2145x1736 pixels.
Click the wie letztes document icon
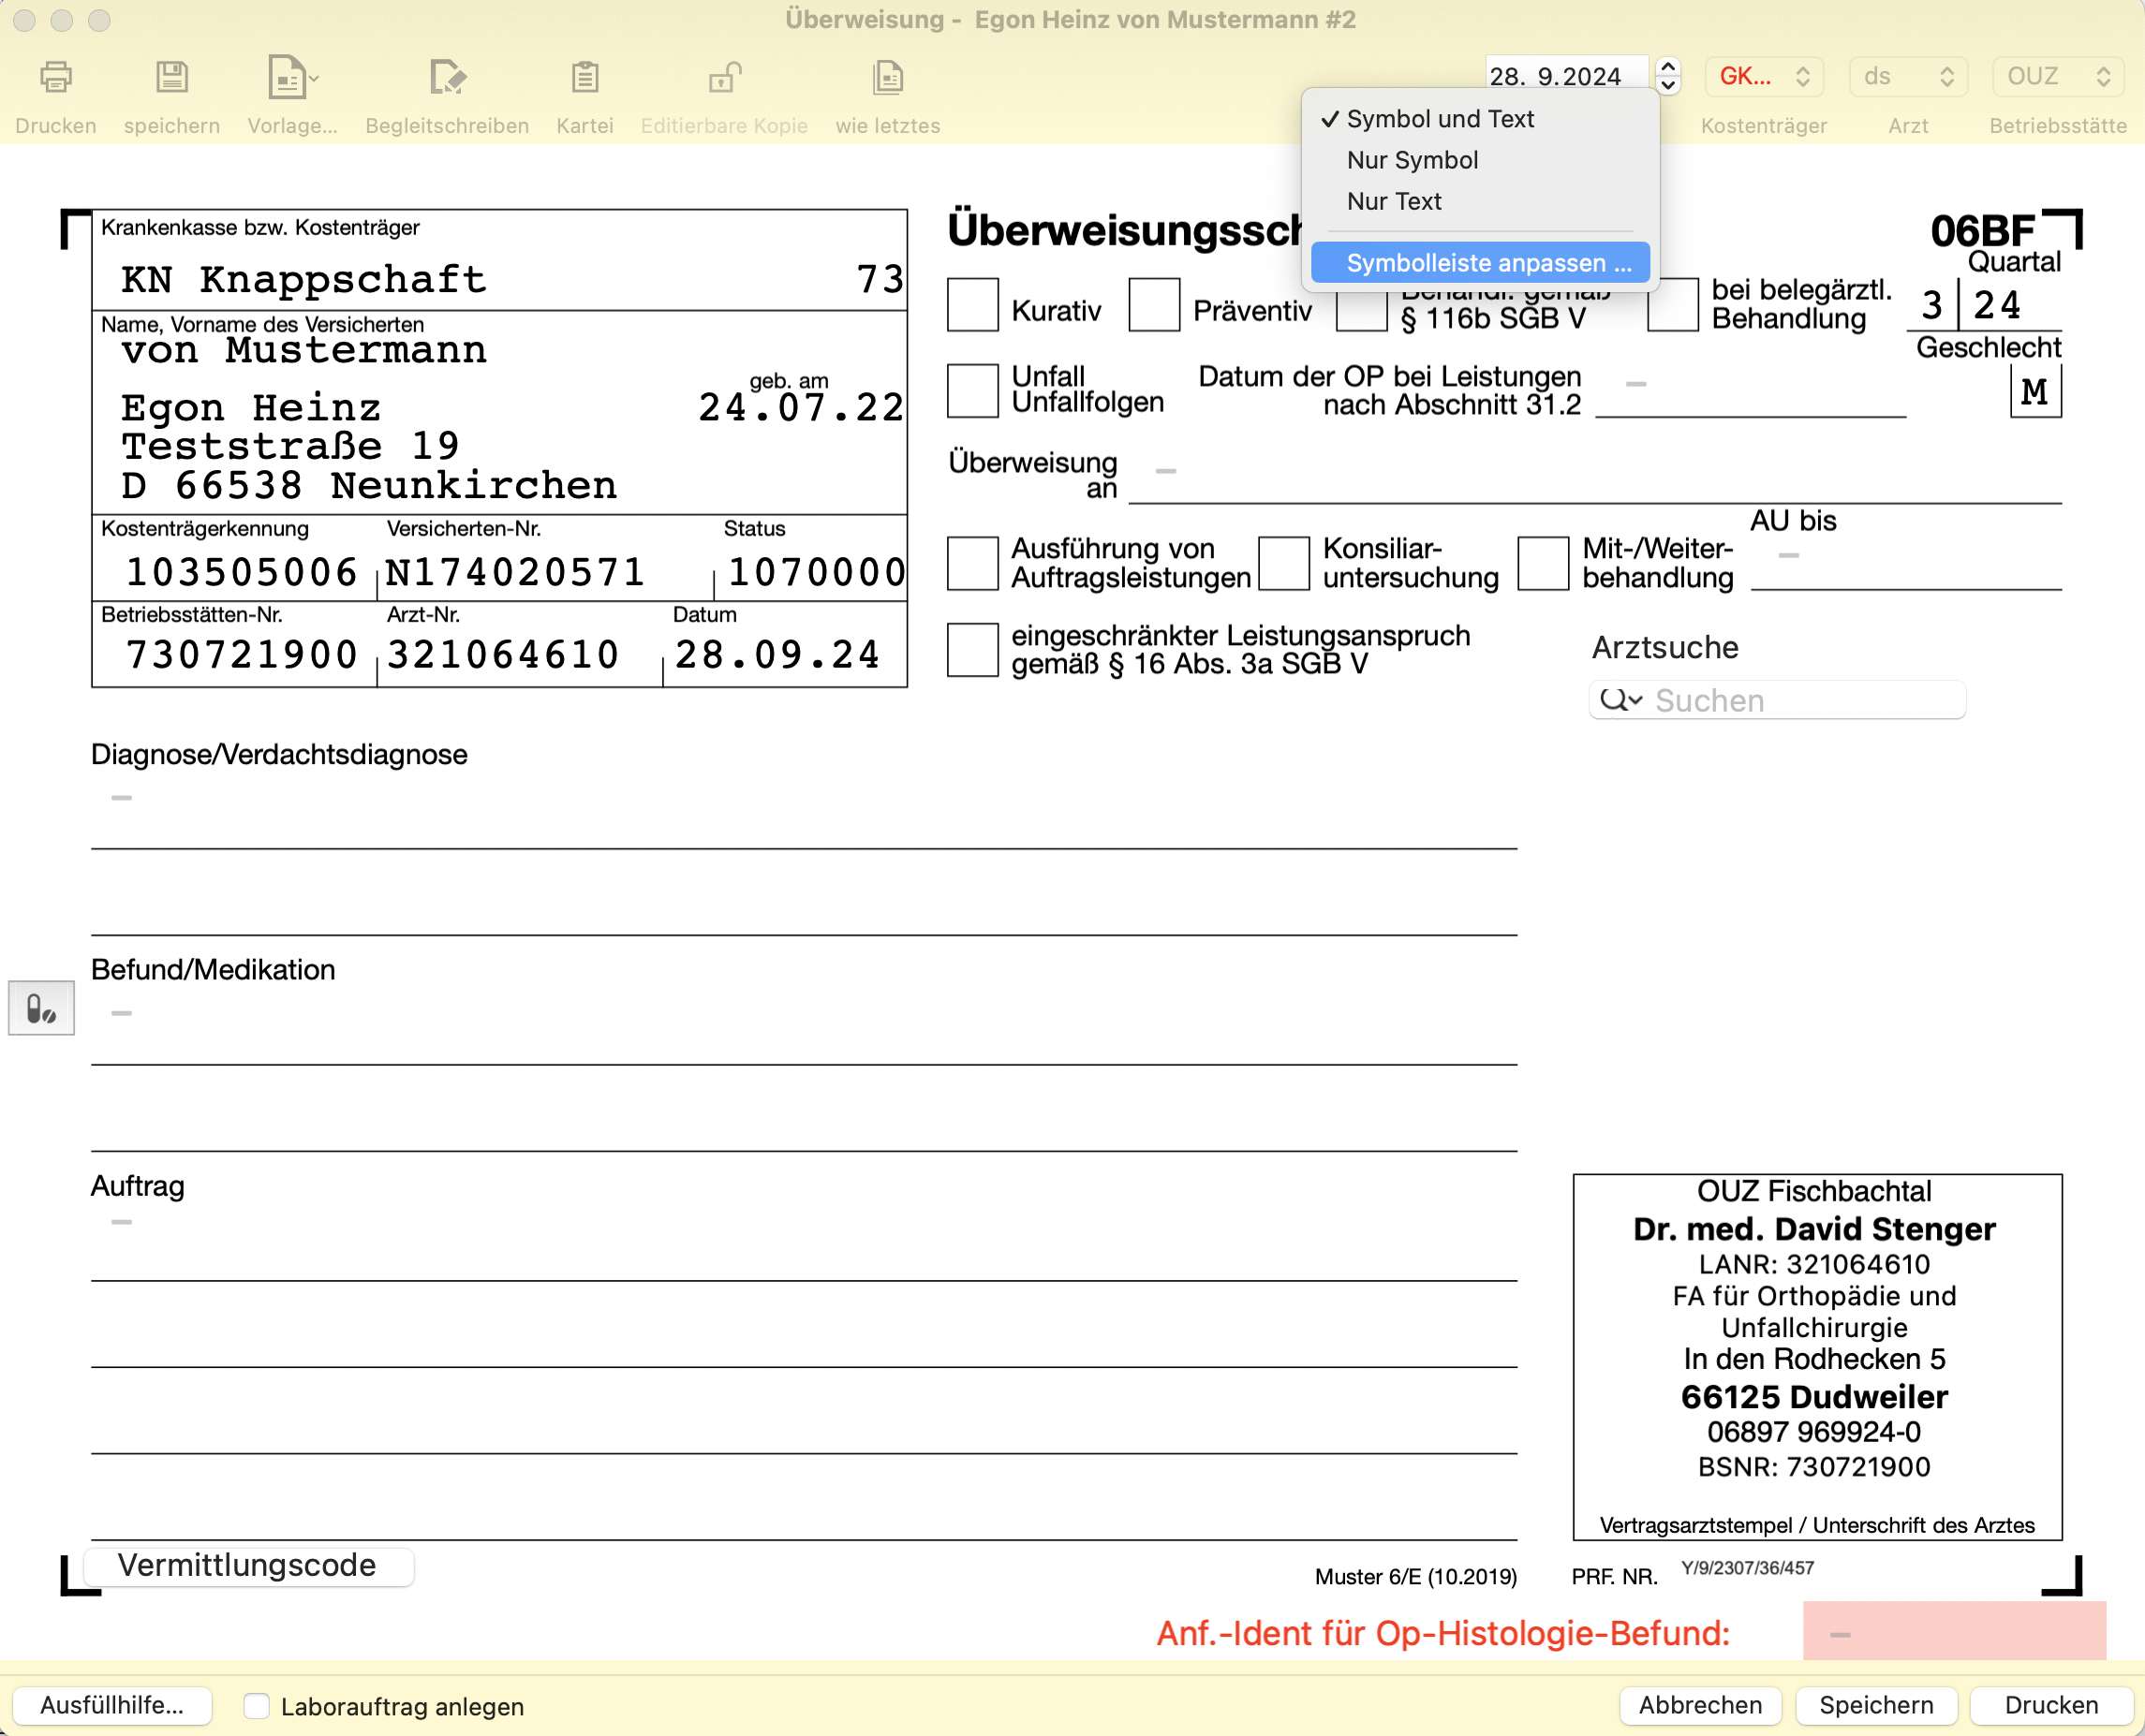pos(887,77)
